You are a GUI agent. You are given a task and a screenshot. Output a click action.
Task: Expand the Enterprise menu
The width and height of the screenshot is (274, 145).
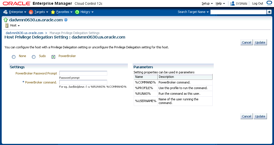click(17, 12)
